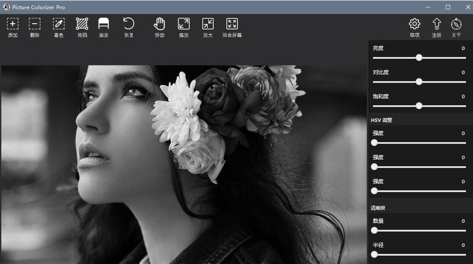Click the 对比度 value 0
The width and height of the screenshot is (473, 264).
click(x=463, y=72)
